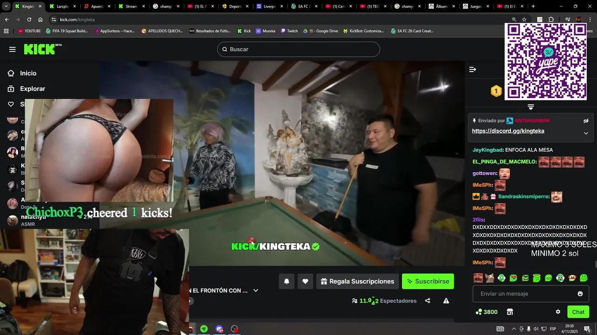
Task: Open the EA FC 26 Card Creat bookmark
Action: pos(412,31)
